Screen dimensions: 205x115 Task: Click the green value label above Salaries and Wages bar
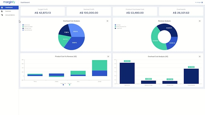point(149,79)
